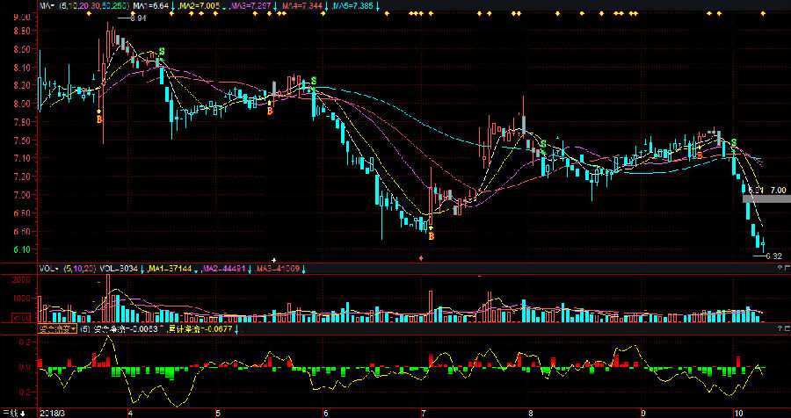The image size is (791, 418).
Task: Select the MA3=7.297 legend value
Action: point(251,6)
